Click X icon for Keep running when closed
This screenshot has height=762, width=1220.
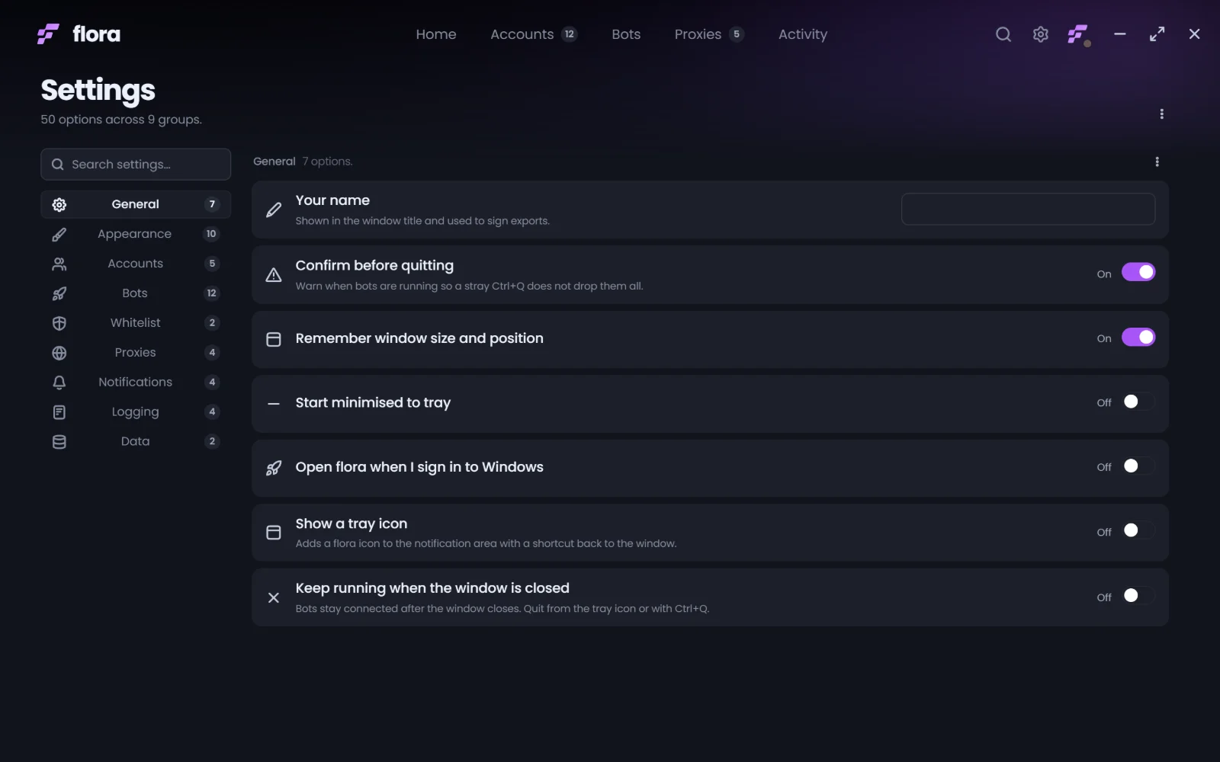(274, 597)
